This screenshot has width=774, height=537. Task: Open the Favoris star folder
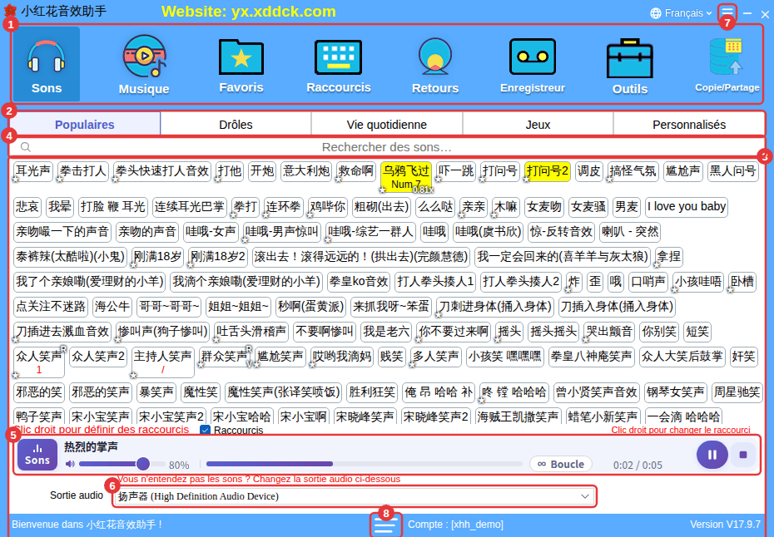coord(241,64)
